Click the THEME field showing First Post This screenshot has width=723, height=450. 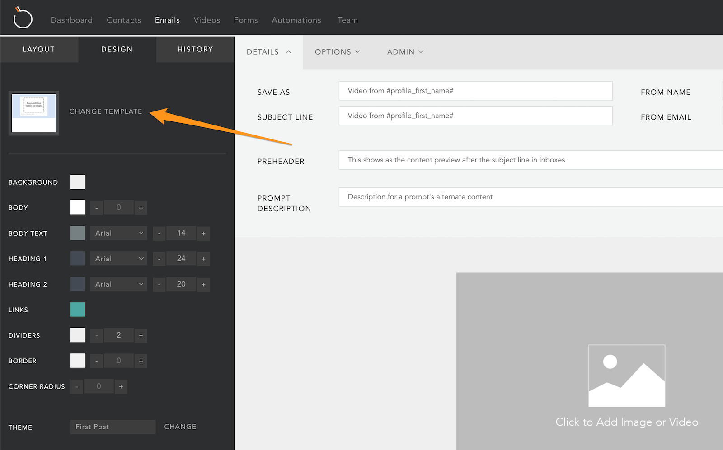coord(113,427)
